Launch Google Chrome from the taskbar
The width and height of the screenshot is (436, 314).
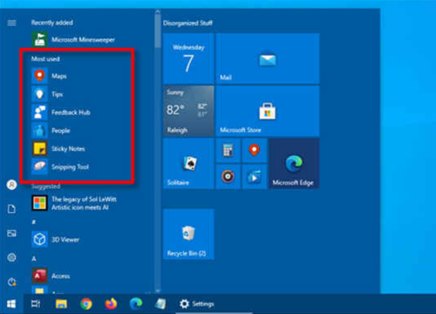(86, 303)
